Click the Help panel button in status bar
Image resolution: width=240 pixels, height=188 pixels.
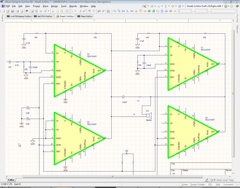coord(218,184)
